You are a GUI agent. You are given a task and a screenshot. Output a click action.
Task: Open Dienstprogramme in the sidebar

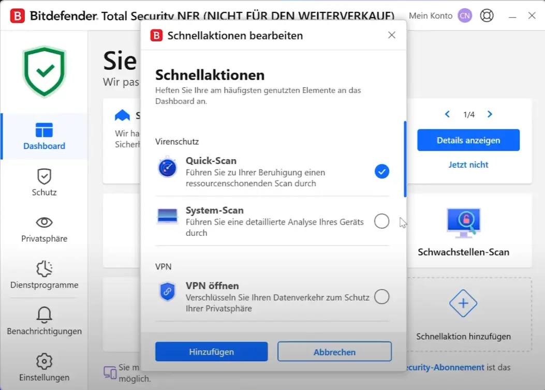45,275
